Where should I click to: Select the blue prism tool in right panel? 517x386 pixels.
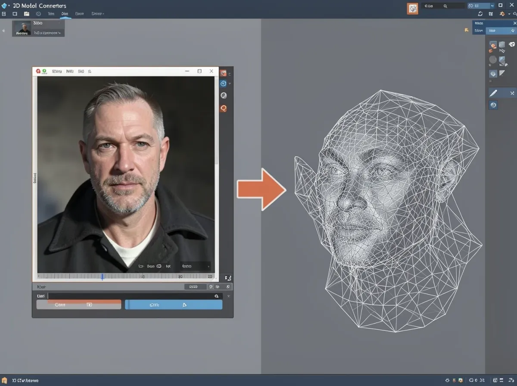pyautogui.click(x=503, y=60)
